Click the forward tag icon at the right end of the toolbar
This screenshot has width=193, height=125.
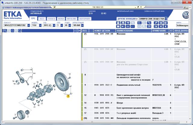point(166,23)
